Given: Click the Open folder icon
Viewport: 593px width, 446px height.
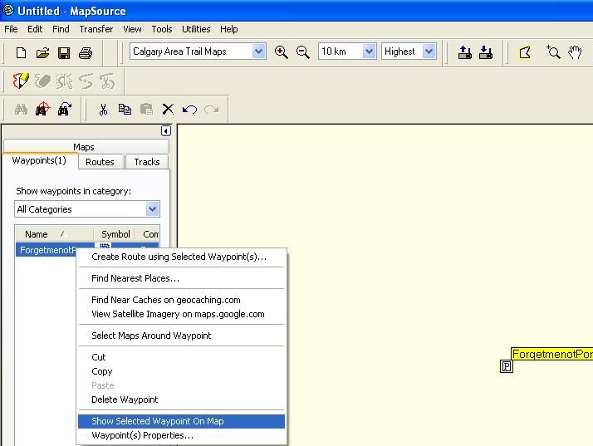Looking at the screenshot, I should click(x=42, y=52).
